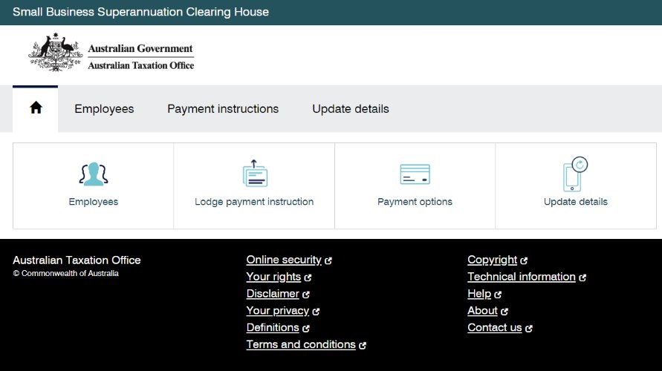662x371 pixels.
Task: Click external-link icon beside Disclaimer
Action: pos(306,295)
